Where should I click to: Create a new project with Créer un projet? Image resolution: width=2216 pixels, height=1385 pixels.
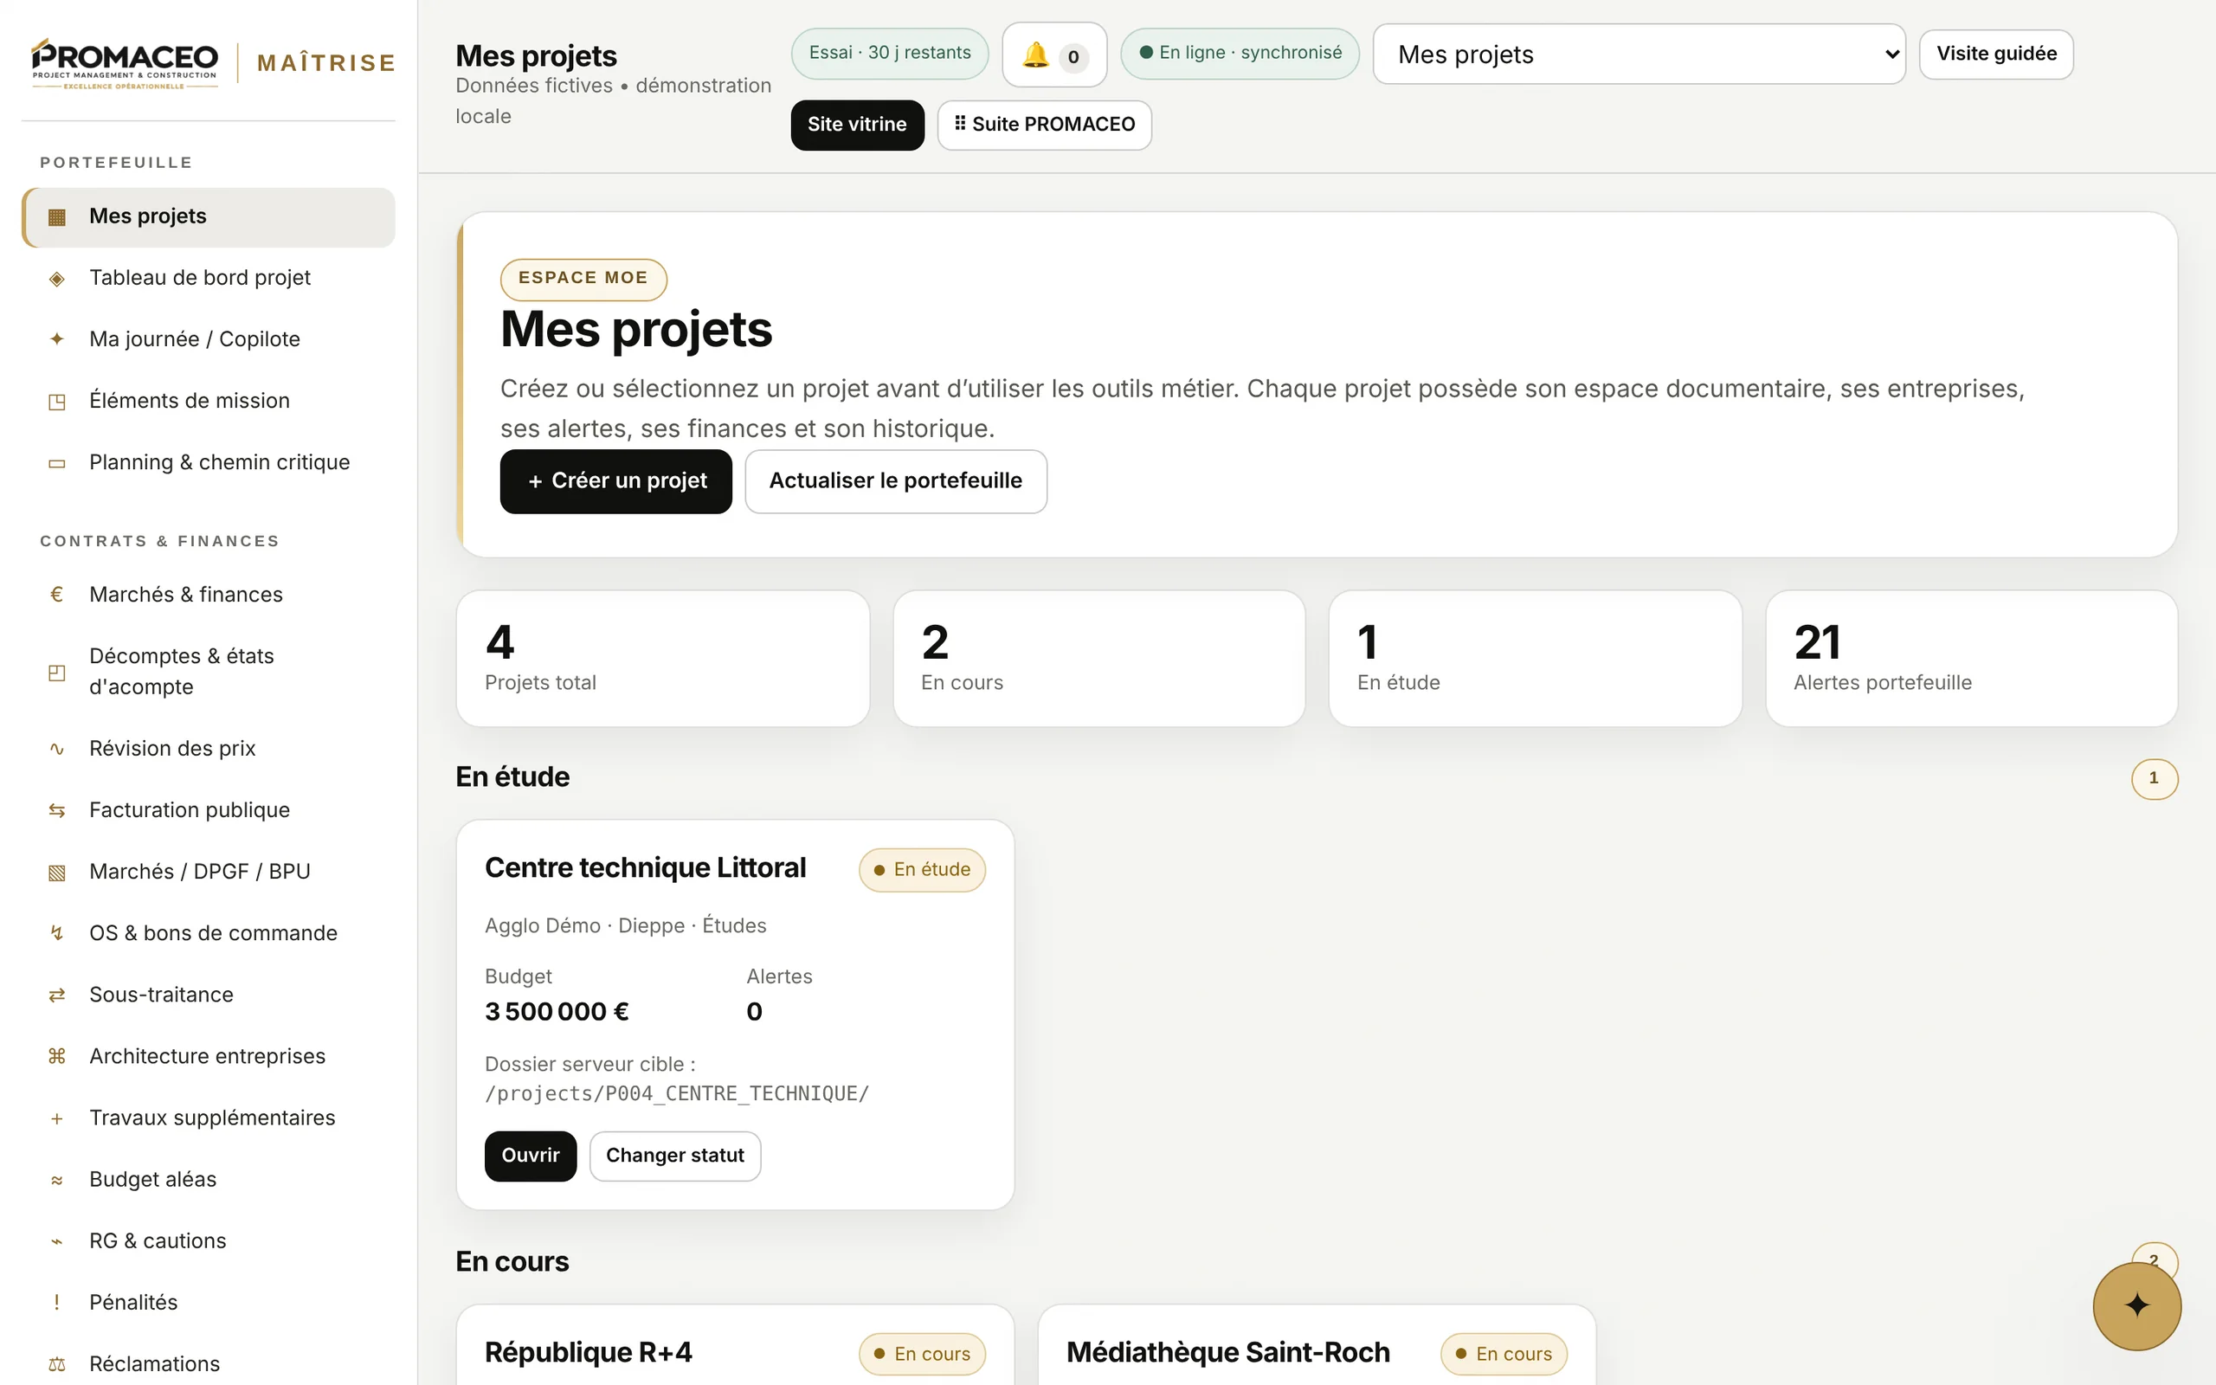(x=616, y=481)
